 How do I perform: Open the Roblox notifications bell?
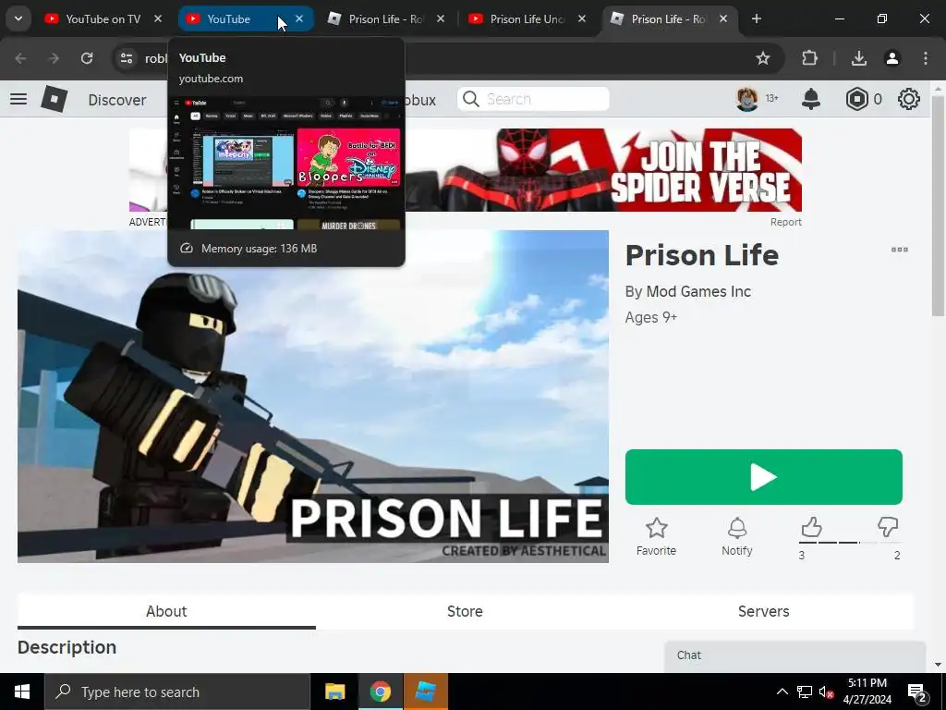coord(811,99)
